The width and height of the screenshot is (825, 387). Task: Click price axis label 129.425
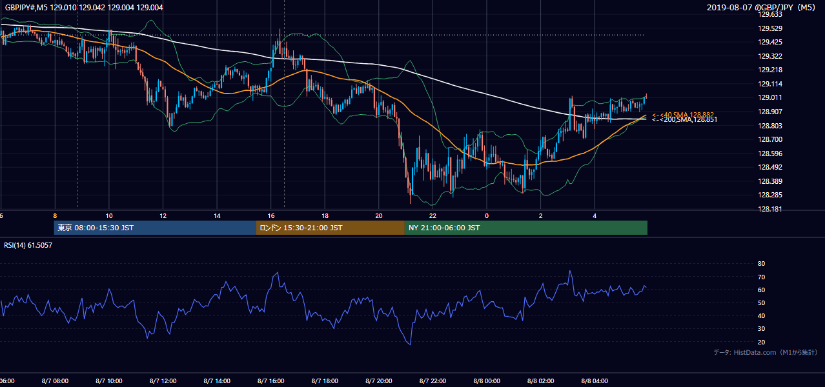(x=770, y=42)
